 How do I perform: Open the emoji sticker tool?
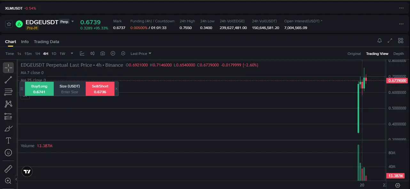tap(8, 153)
